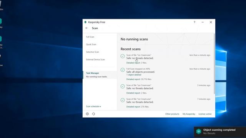Open the support headset icon
The image size is (246, 138).
[93, 114]
